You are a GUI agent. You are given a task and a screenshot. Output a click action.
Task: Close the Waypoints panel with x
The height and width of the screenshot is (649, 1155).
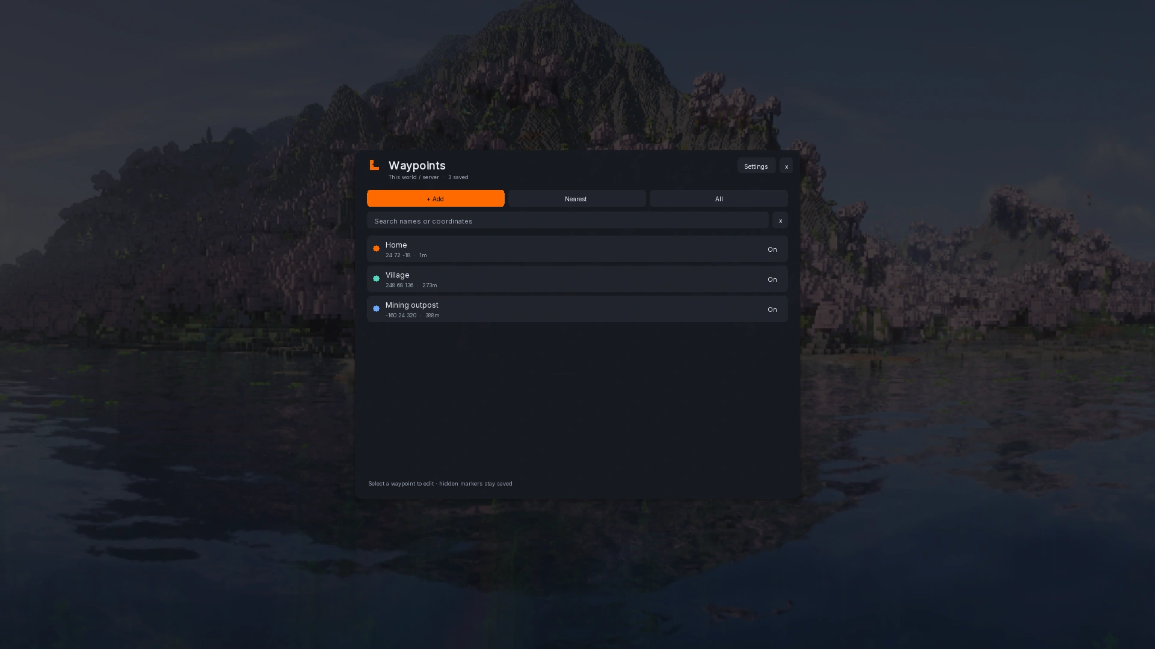(786, 166)
